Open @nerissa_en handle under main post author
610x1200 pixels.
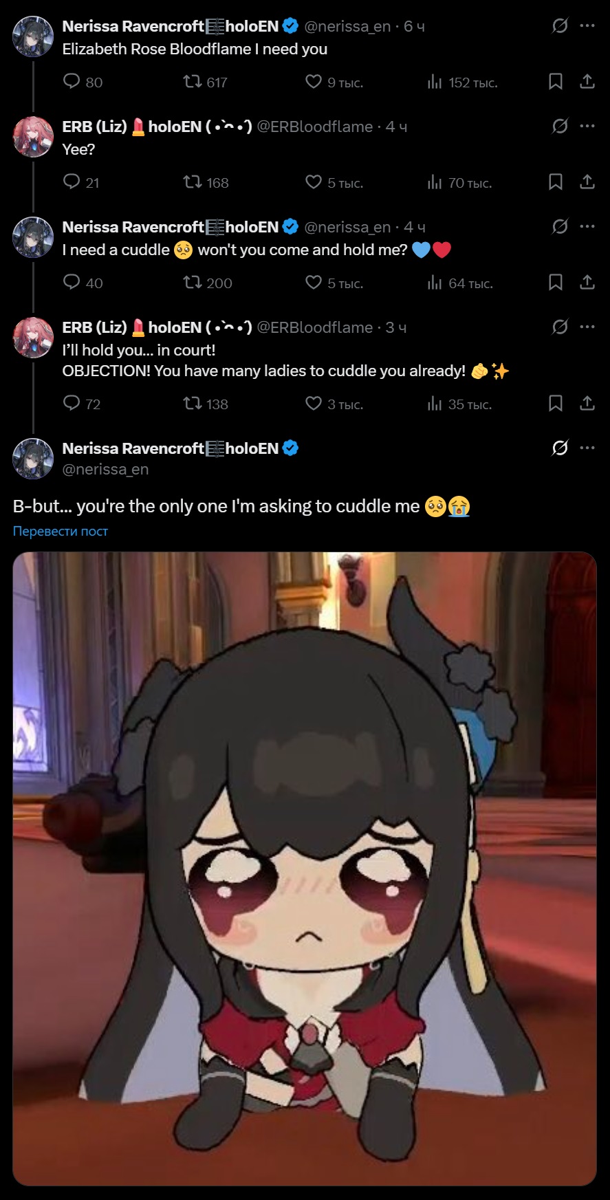click(x=105, y=469)
